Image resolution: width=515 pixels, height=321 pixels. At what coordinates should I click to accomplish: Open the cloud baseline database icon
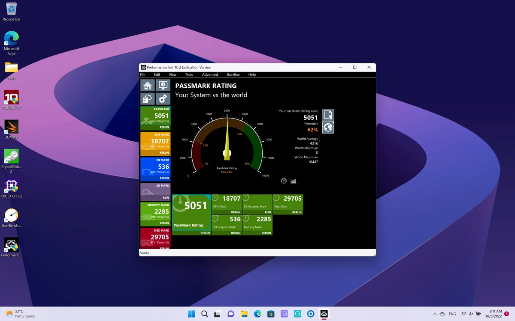click(x=147, y=99)
